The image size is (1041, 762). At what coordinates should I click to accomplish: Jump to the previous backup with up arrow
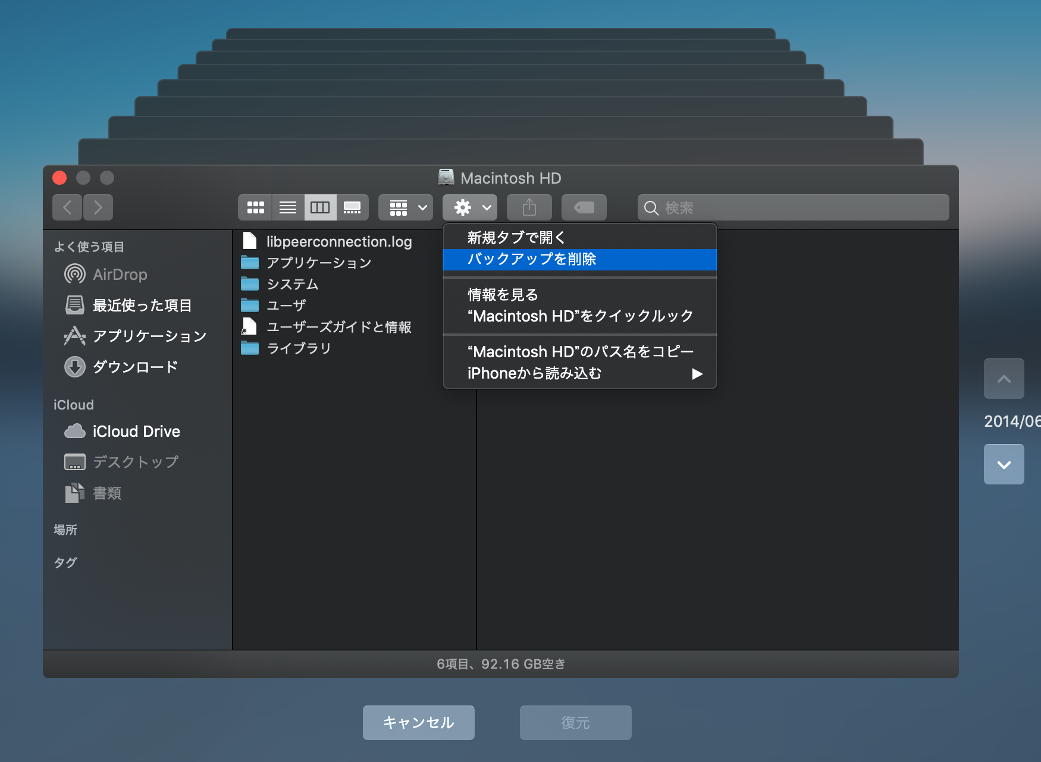(x=1004, y=379)
